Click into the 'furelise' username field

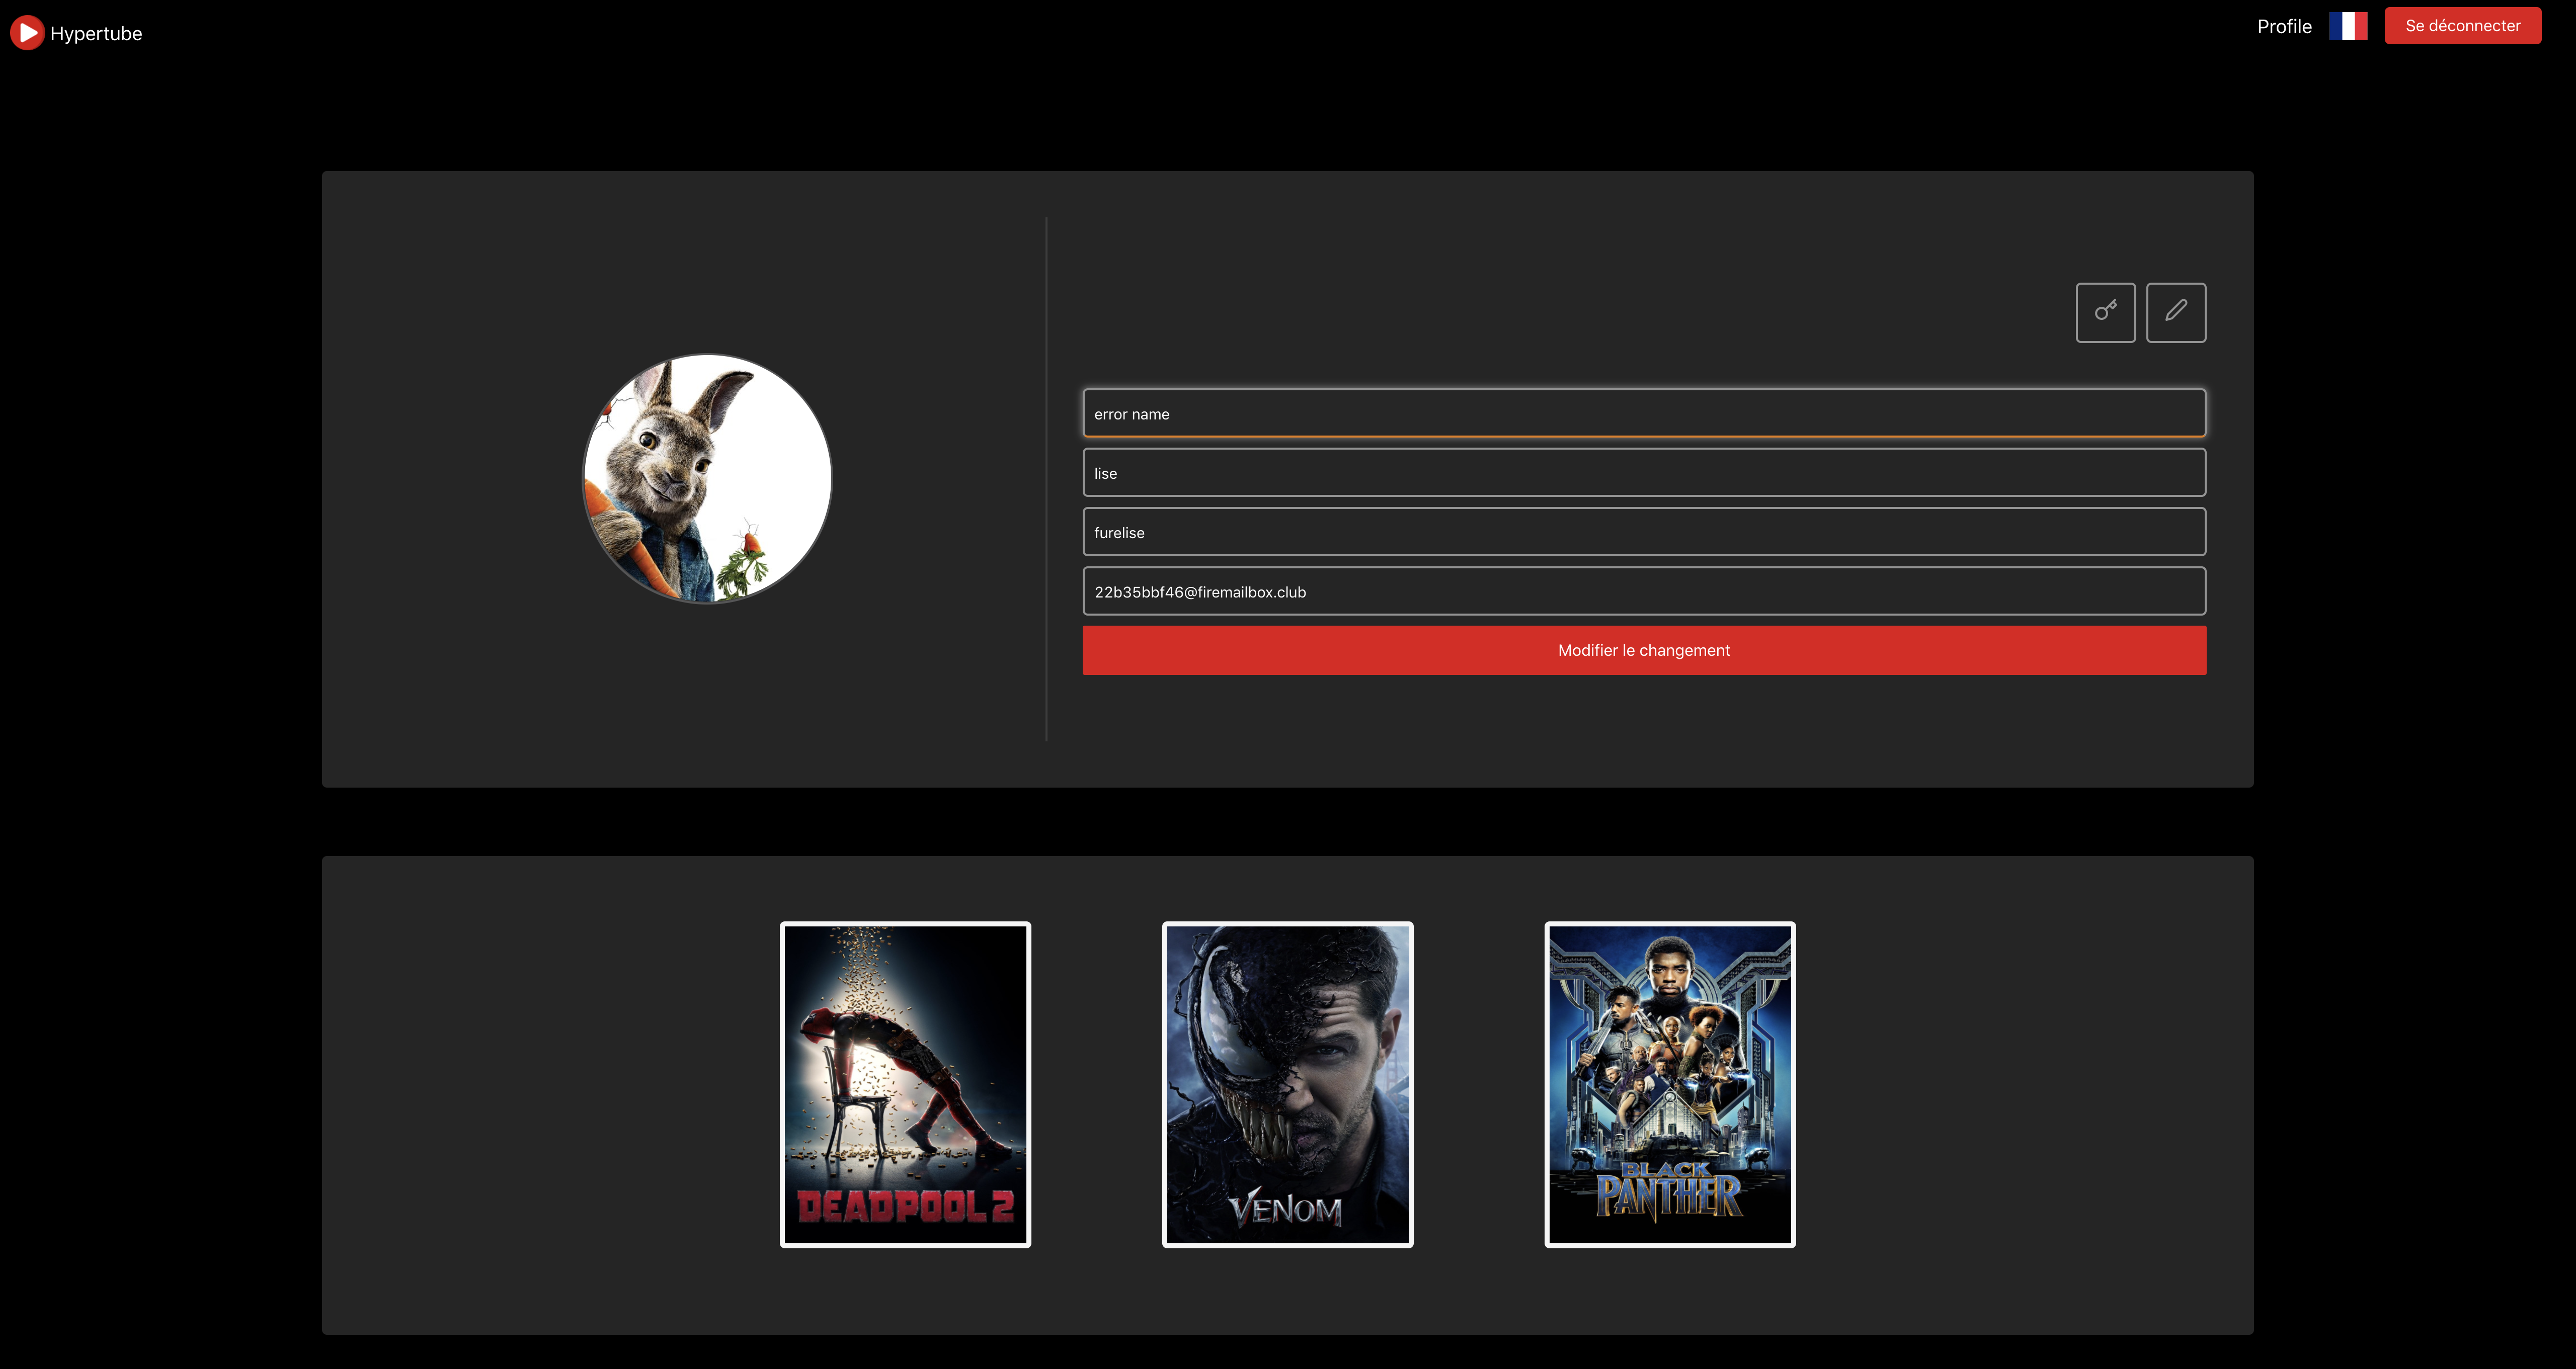[1643, 532]
